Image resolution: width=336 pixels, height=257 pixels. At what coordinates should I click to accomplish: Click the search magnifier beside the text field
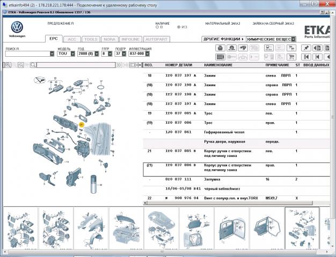coord(33,65)
